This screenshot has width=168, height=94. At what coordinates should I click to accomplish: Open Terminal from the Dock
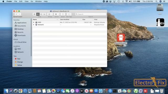(x=115, y=91)
